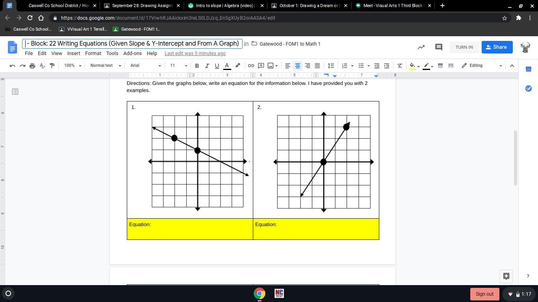Click the document title field

[x=132, y=44]
